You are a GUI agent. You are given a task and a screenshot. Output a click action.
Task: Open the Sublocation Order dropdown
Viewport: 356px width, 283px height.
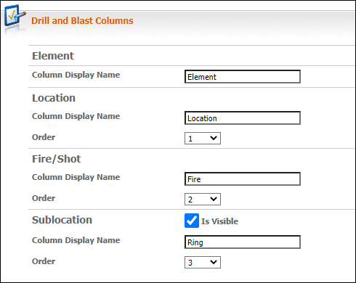203,263
